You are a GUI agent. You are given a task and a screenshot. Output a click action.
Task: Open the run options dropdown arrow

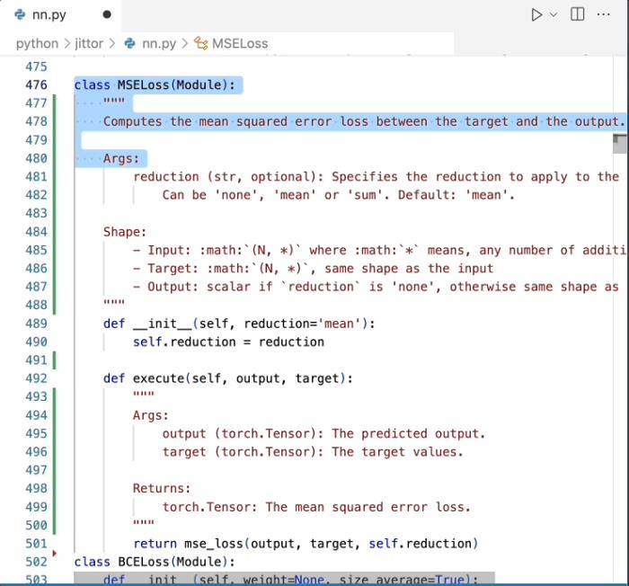pos(554,15)
